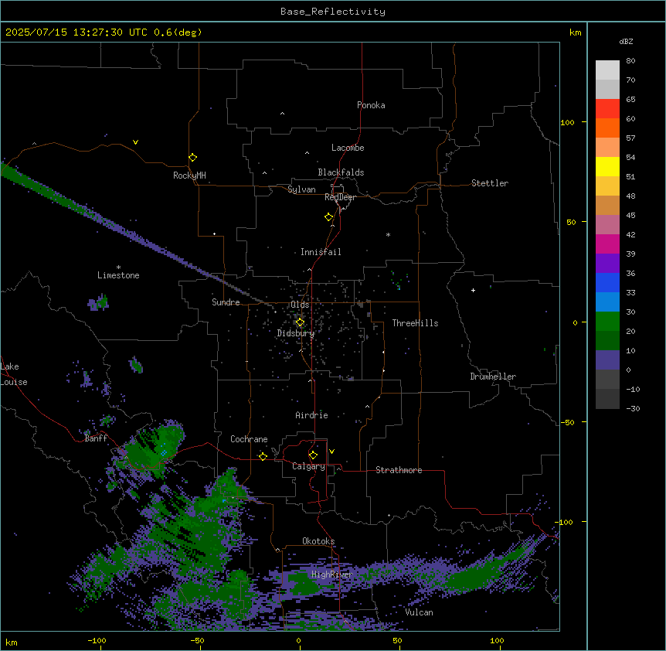
Task: Select the RedDeer city label
Action: [x=340, y=197]
